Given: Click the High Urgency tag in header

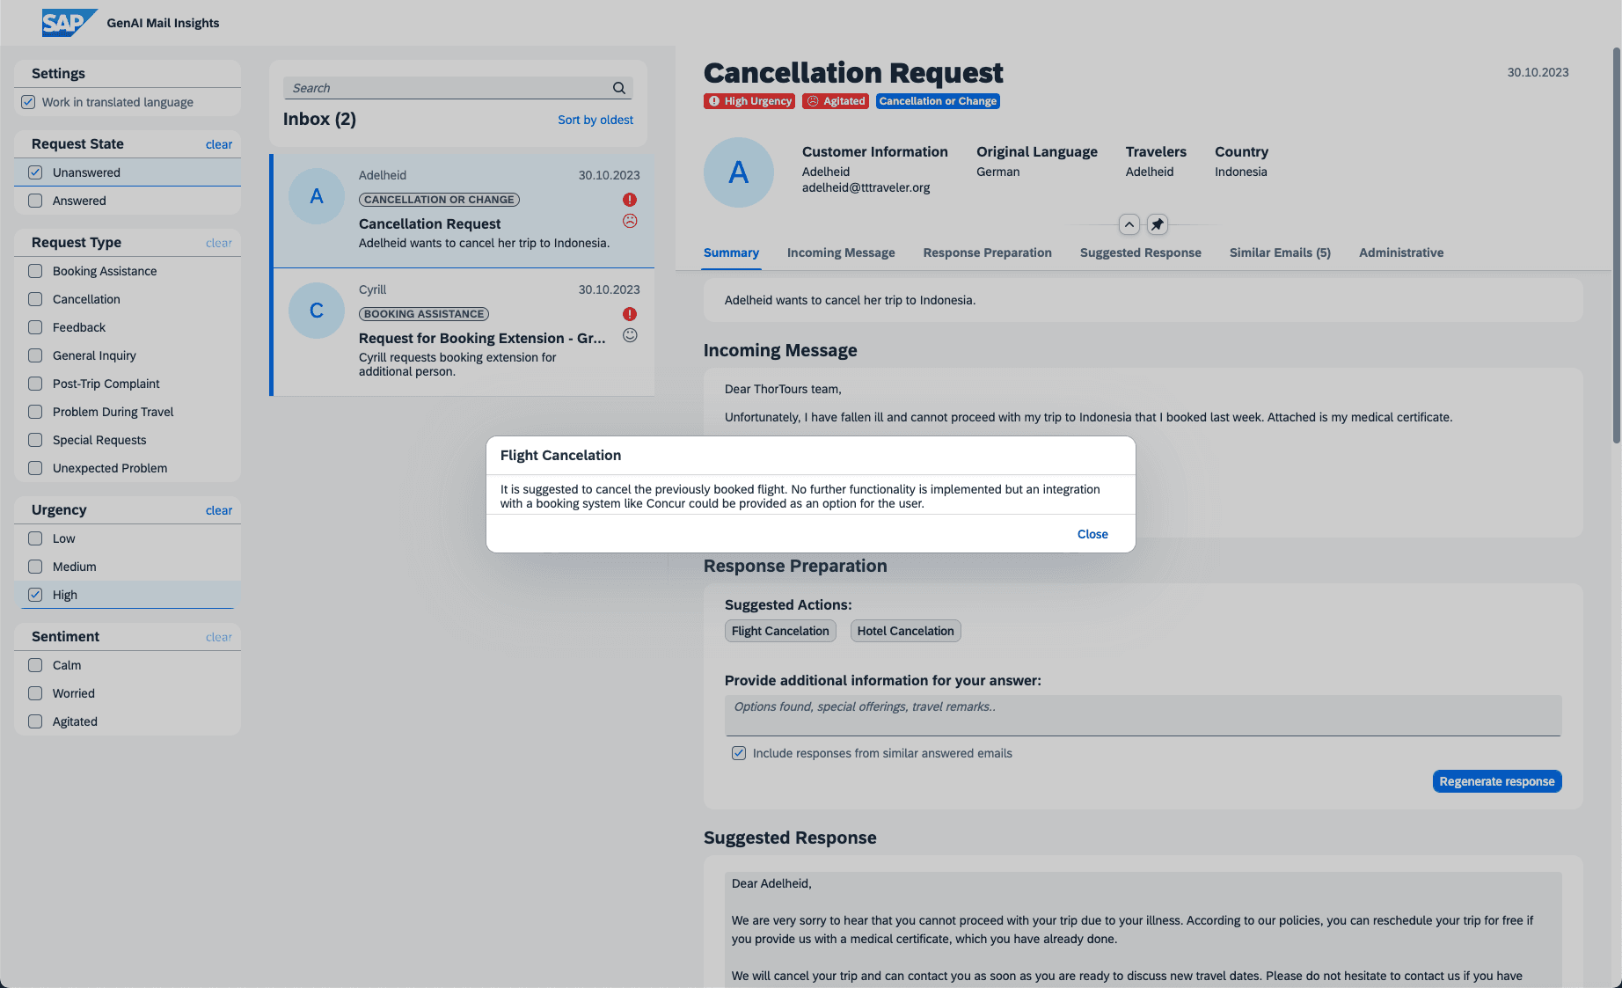Looking at the screenshot, I should (749, 101).
